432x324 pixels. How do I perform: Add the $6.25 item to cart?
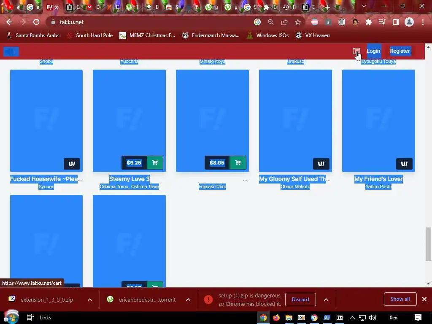click(155, 162)
